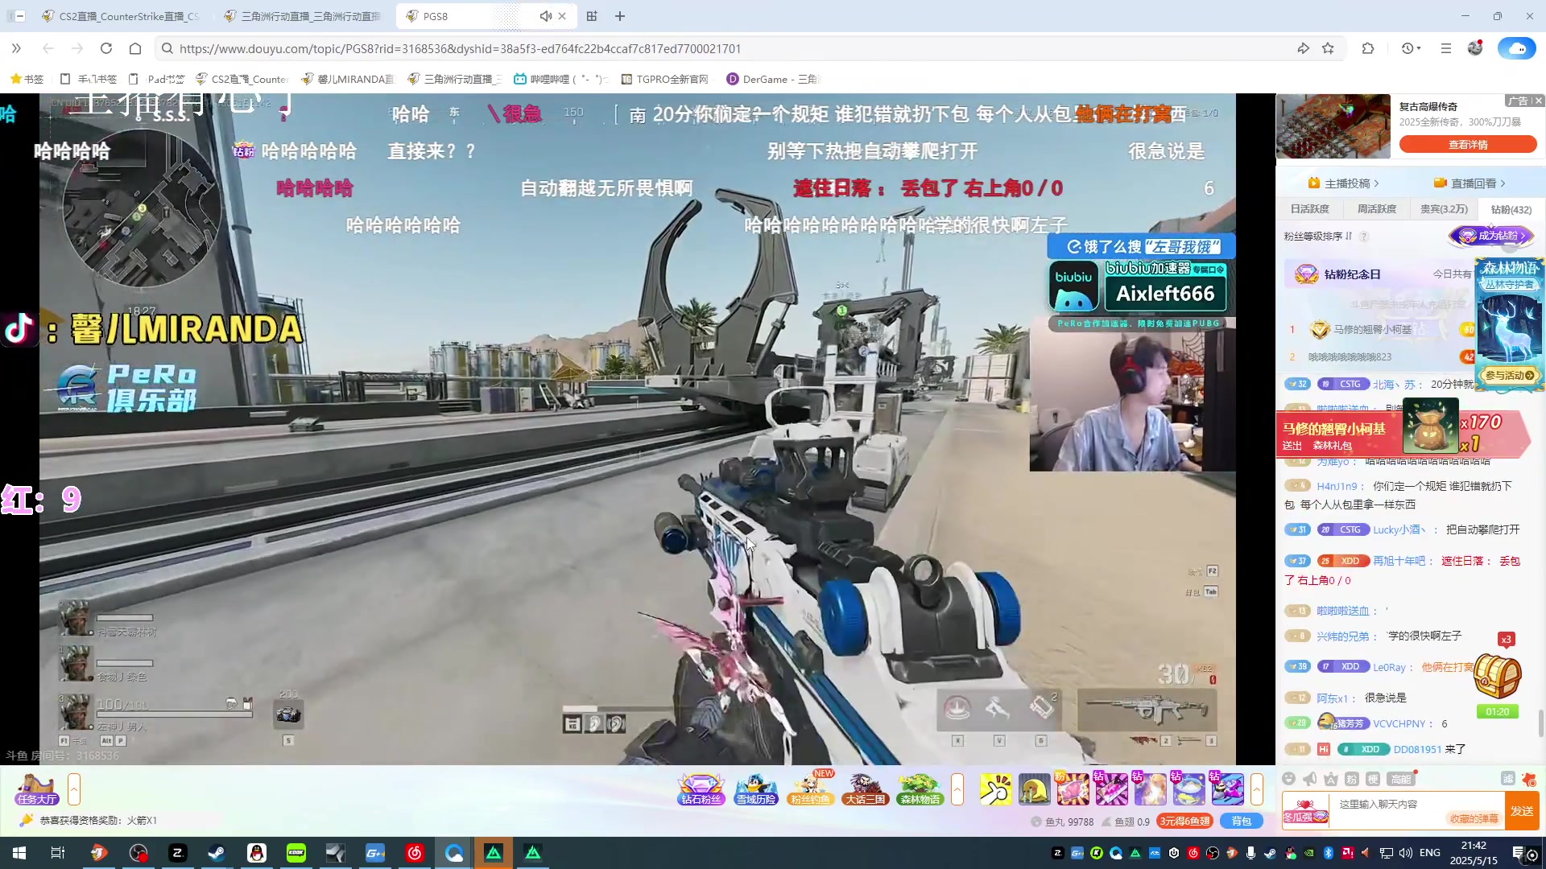Toggle the 粉 fan badge chat option
The image size is (1546, 869).
pyautogui.click(x=1352, y=779)
